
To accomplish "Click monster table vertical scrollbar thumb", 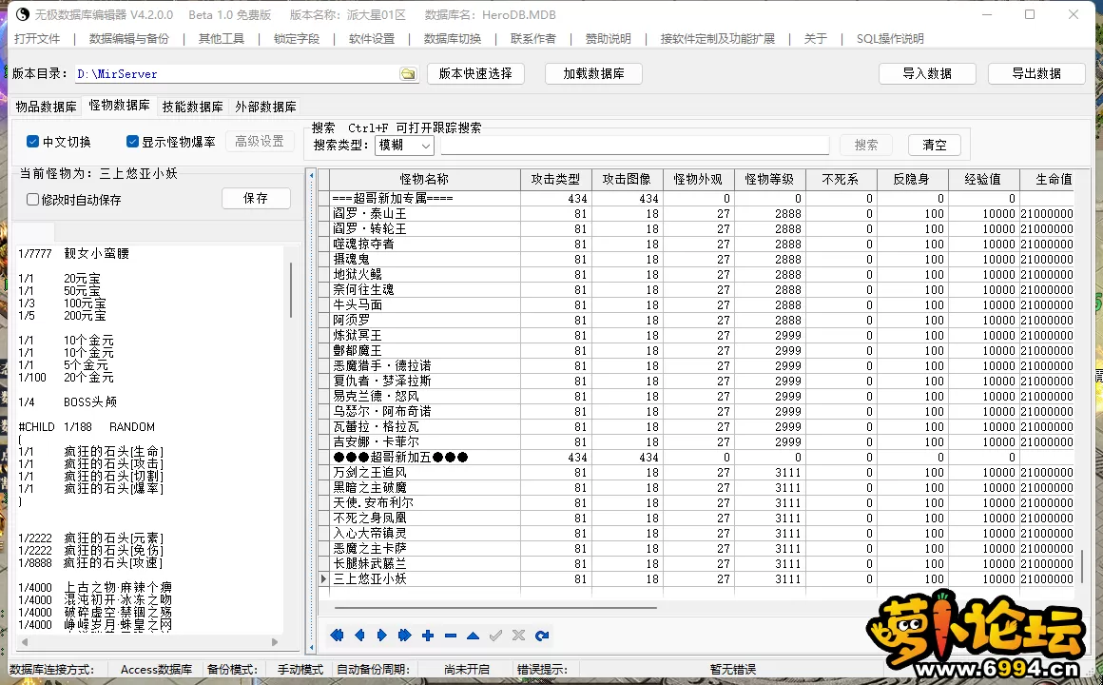I will point(1082,566).
